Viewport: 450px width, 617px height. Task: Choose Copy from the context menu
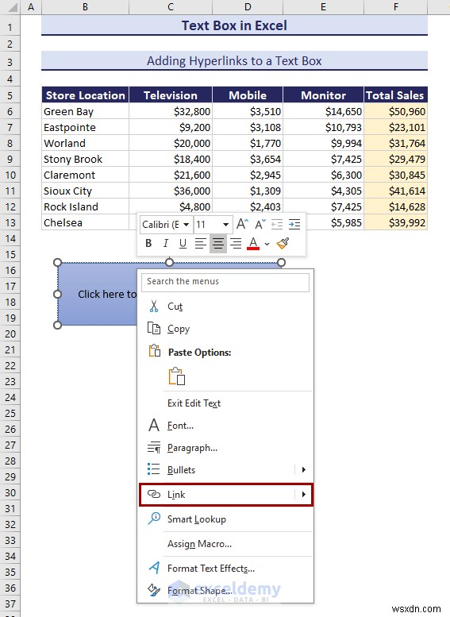coord(225,329)
